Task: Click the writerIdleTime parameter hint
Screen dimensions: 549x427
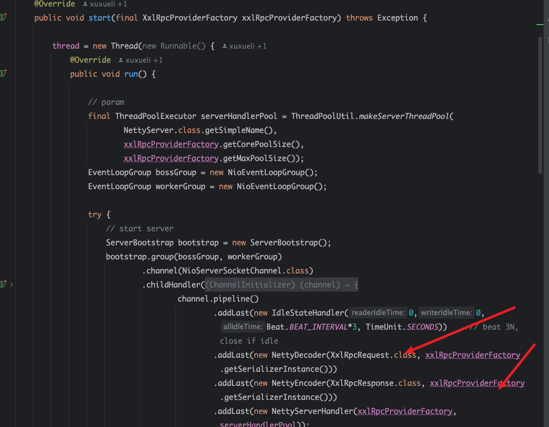Action: point(446,313)
